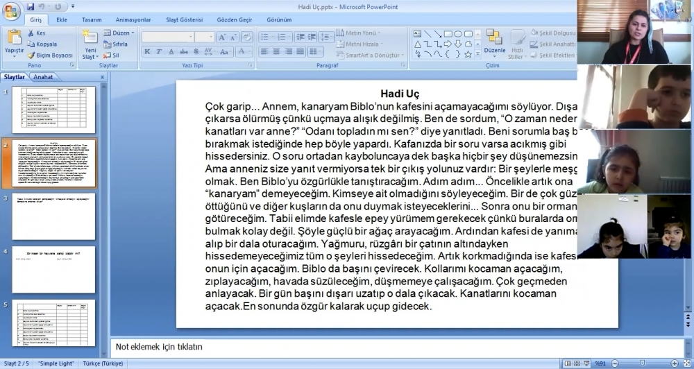Screen dimensions: 694x369
Task: Toggle Bold (K) formatting
Action: click(148, 52)
